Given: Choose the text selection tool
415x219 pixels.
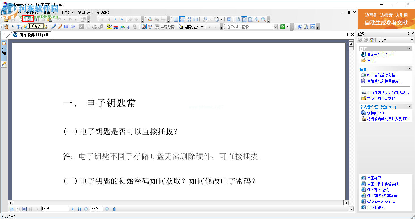Looking at the screenshot, I should 19,27.
